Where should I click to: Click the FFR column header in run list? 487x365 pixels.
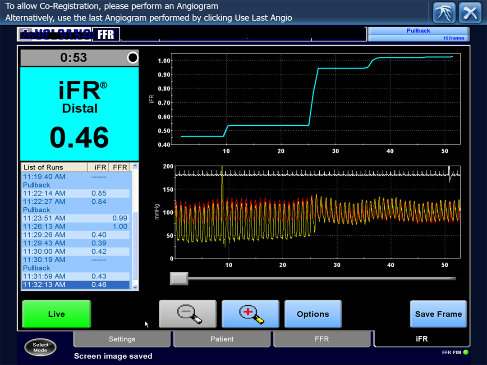[x=119, y=167]
